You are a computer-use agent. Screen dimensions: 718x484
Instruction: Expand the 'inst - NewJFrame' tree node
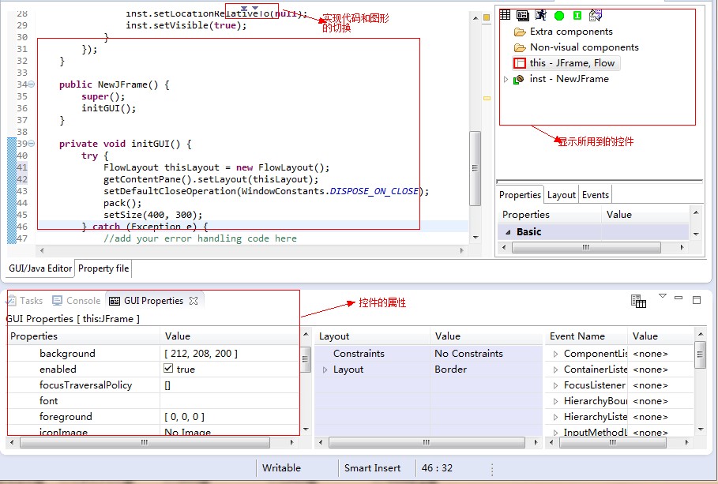click(506, 79)
